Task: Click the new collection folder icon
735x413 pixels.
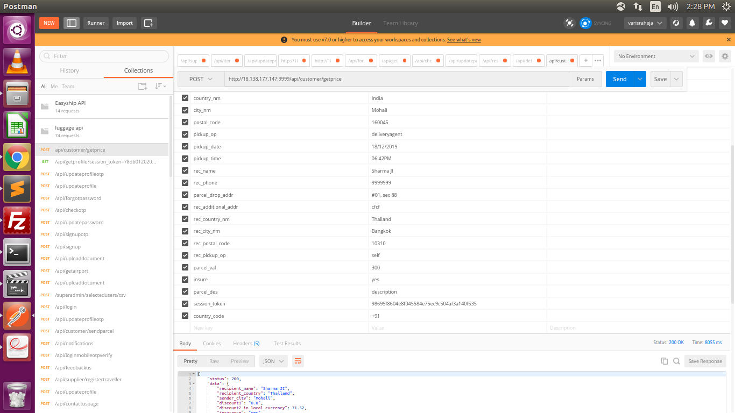Action: (x=142, y=86)
